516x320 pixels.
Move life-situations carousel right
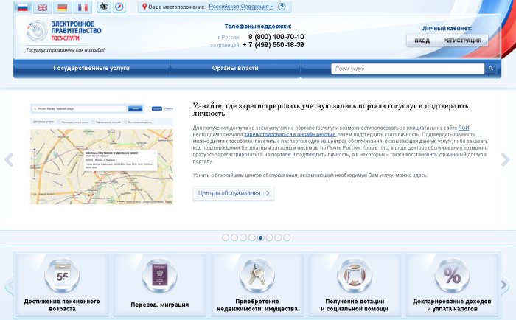pyautogui.click(x=503, y=285)
